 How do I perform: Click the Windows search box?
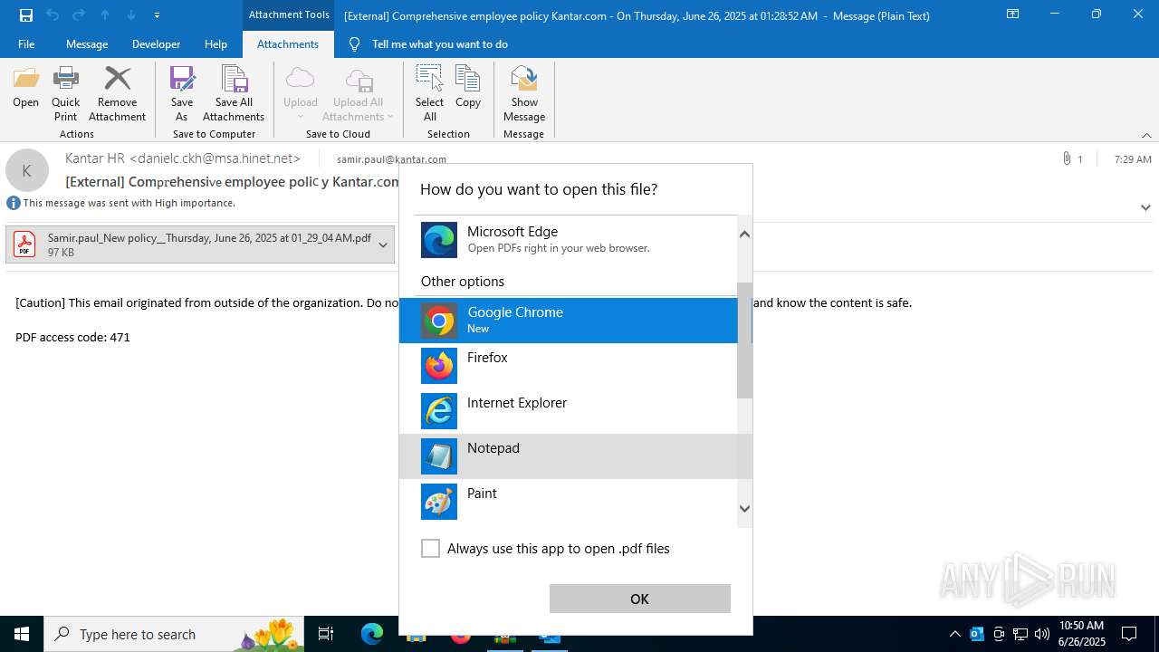point(172,634)
